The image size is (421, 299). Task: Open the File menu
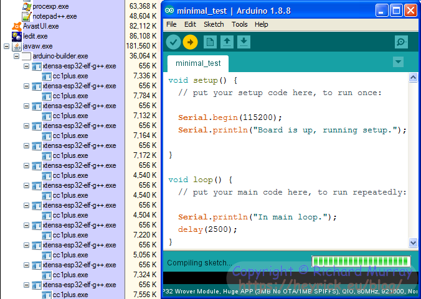click(x=171, y=24)
